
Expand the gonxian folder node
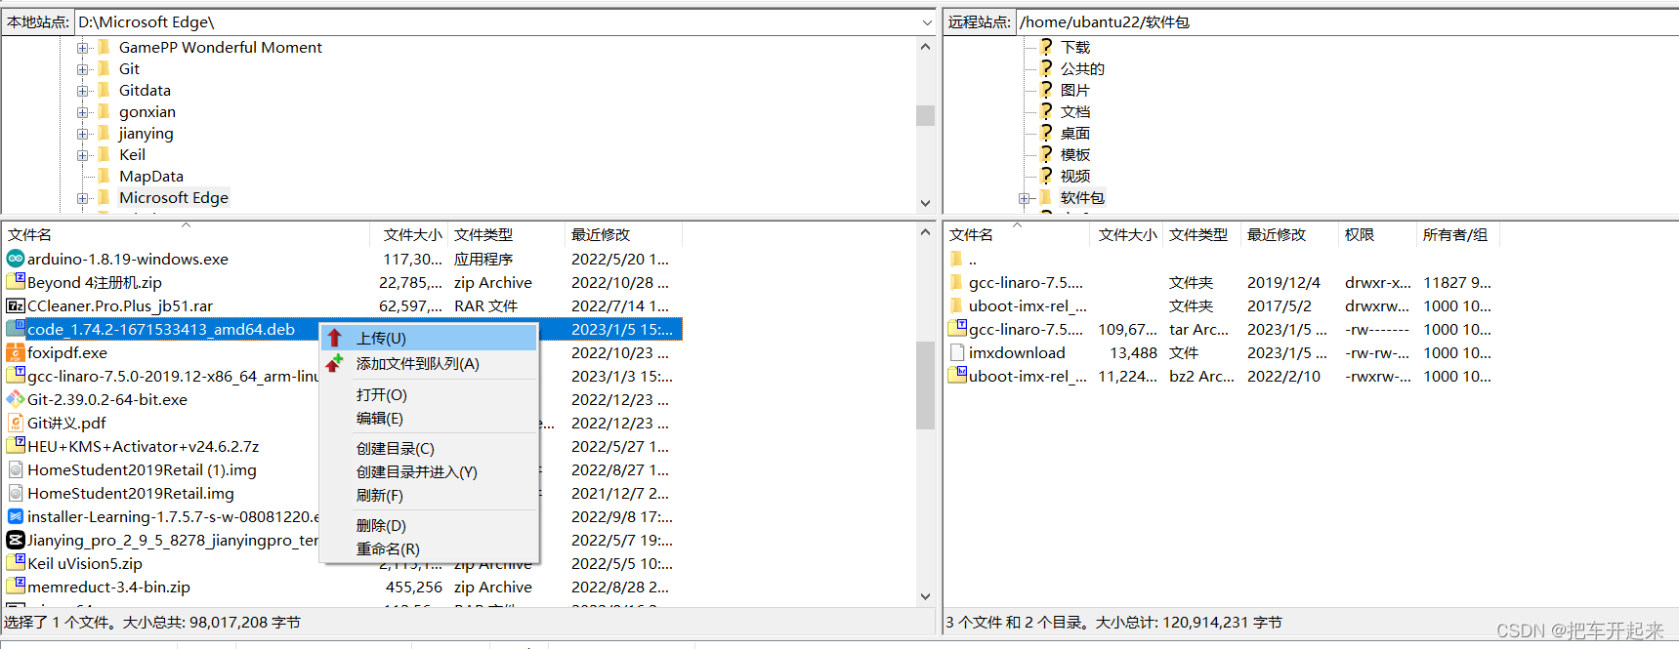click(x=83, y=111)
